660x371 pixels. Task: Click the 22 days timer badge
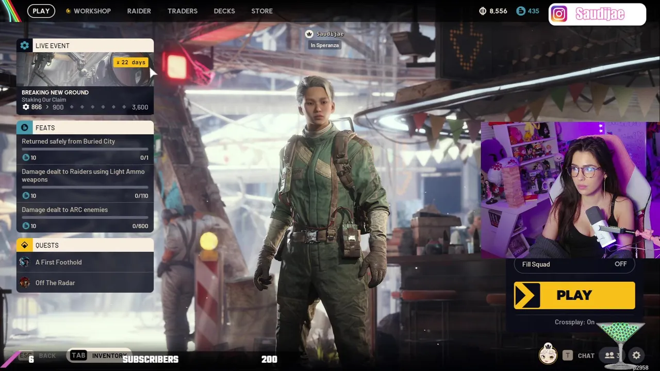coord(131,62)
